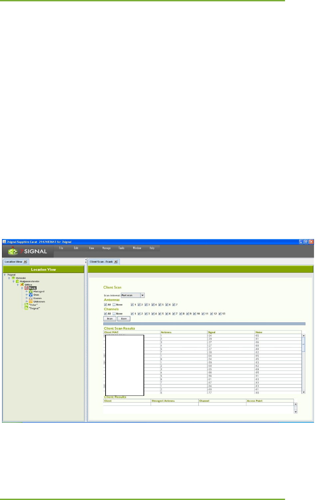
Task: Select the "7star" tree item label
Action: (33, 305)
